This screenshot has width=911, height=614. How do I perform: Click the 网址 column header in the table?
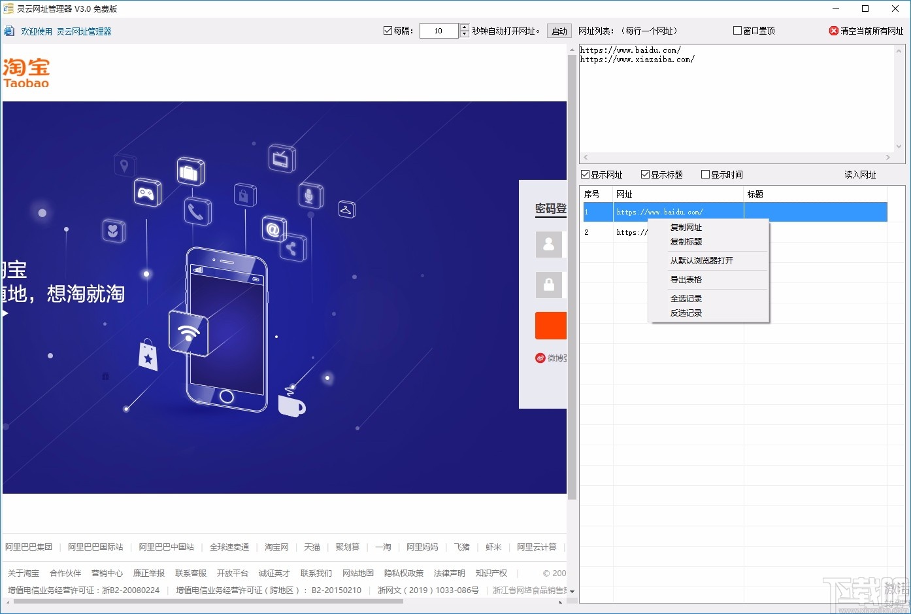(678, 194)
